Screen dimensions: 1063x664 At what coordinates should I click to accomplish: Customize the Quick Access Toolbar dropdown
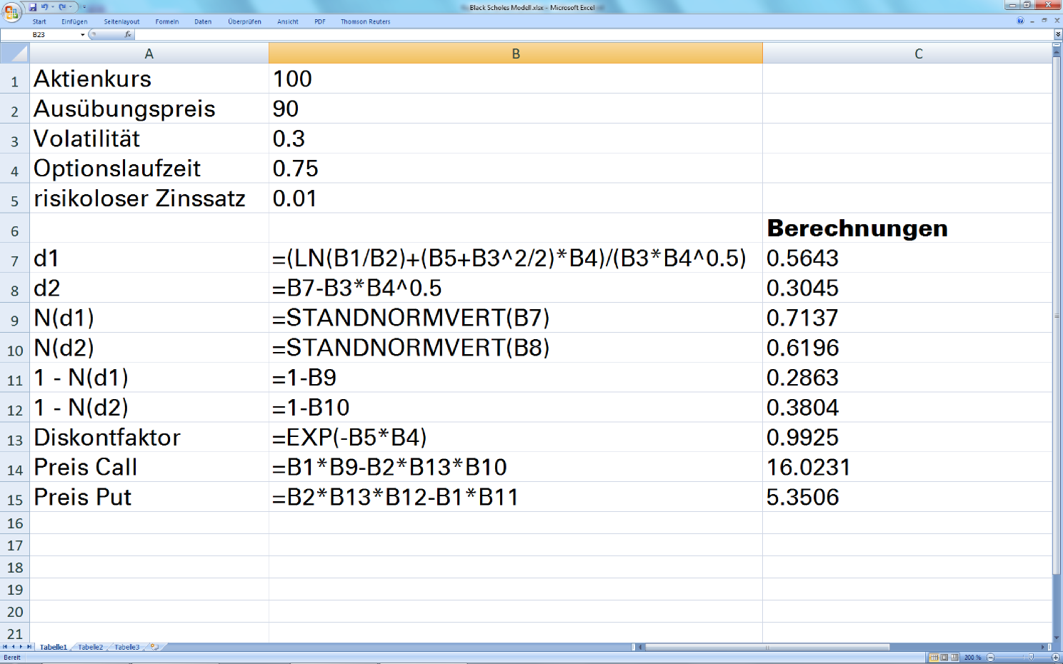(84, 7)
